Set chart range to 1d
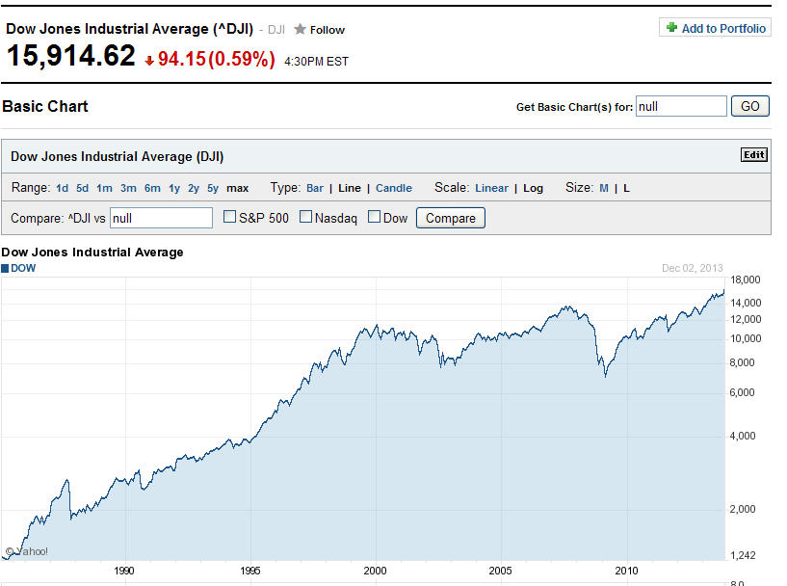Screen dimensions: 787x586 point(63,188)
